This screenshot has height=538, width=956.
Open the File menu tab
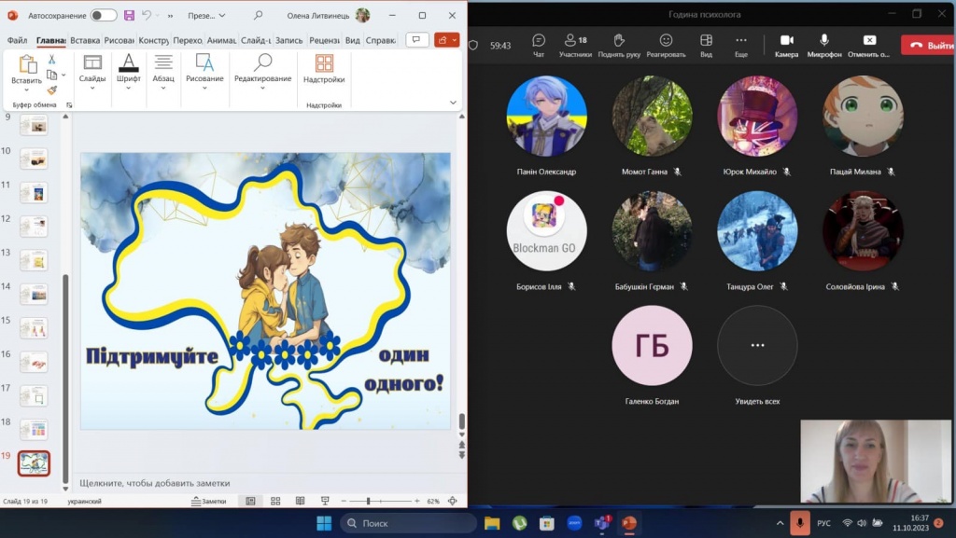(17, 41)
